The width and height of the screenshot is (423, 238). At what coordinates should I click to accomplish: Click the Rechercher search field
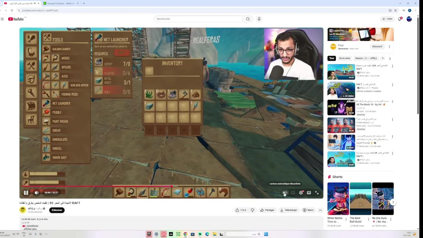[x=198, y=19]
